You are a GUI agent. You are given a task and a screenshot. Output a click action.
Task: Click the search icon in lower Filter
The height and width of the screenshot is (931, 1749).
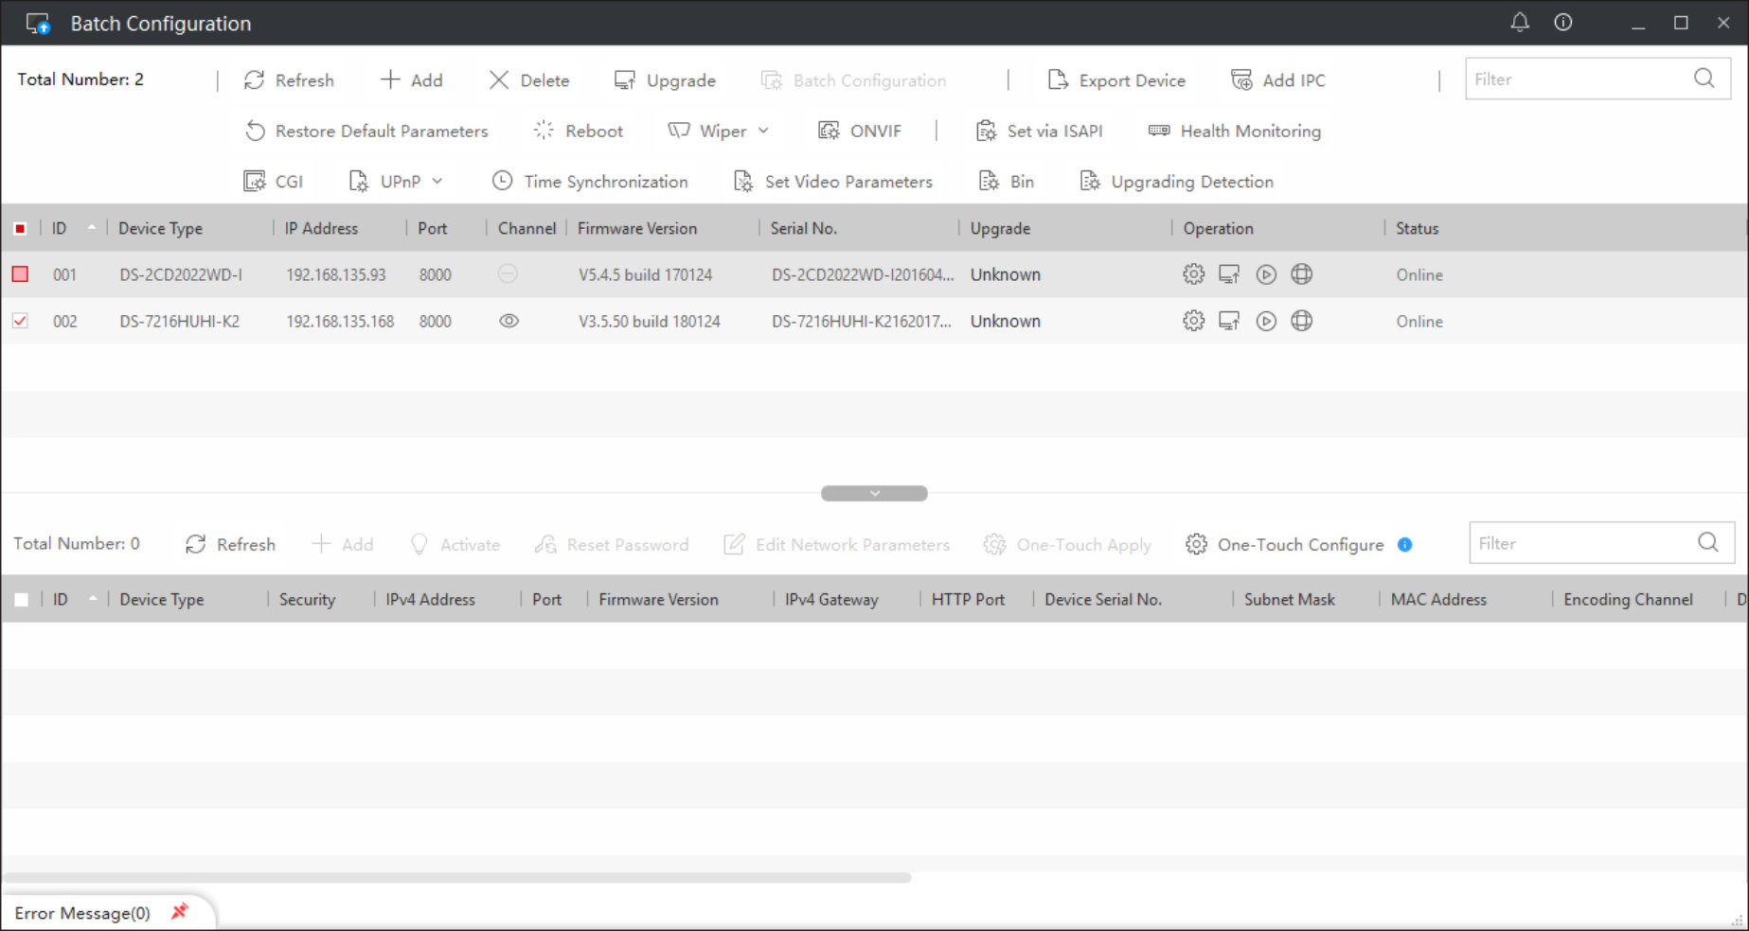coord(1708,542)
